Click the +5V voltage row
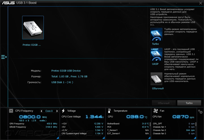This screenshot has height=140, width=204. [82, 127]
